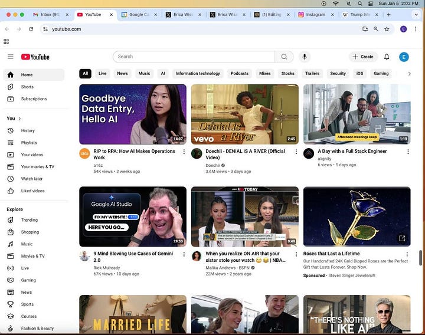The image size is (425, 335).
Task: Open menu for Roses sponsored ad
Action: 407,254
